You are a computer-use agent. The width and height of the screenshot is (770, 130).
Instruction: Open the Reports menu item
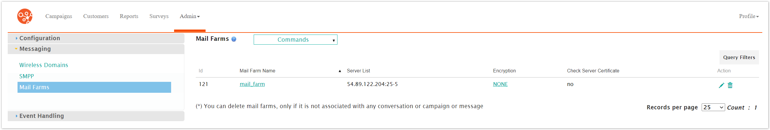click(x=129, y=16)
